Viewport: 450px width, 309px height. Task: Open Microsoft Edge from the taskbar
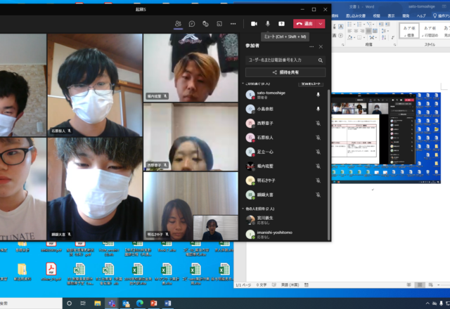tap(140, 303)
